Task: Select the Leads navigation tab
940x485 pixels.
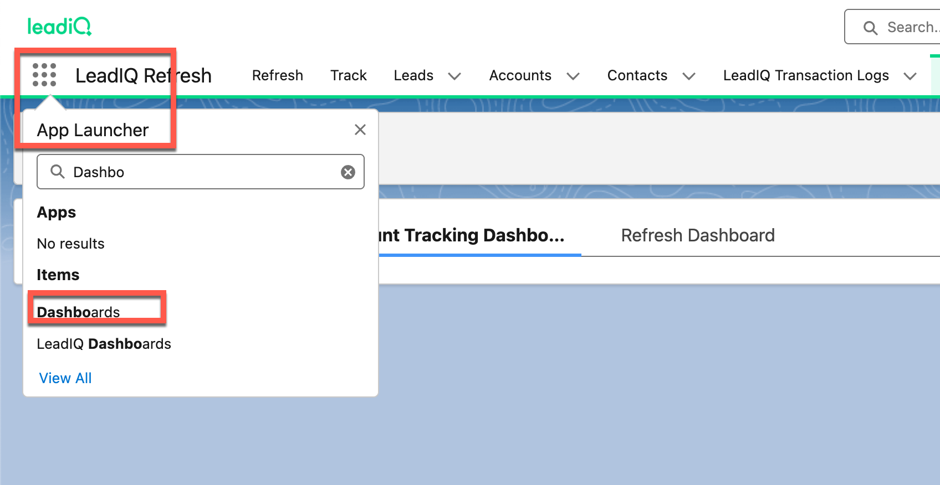Action: (413, 75)
